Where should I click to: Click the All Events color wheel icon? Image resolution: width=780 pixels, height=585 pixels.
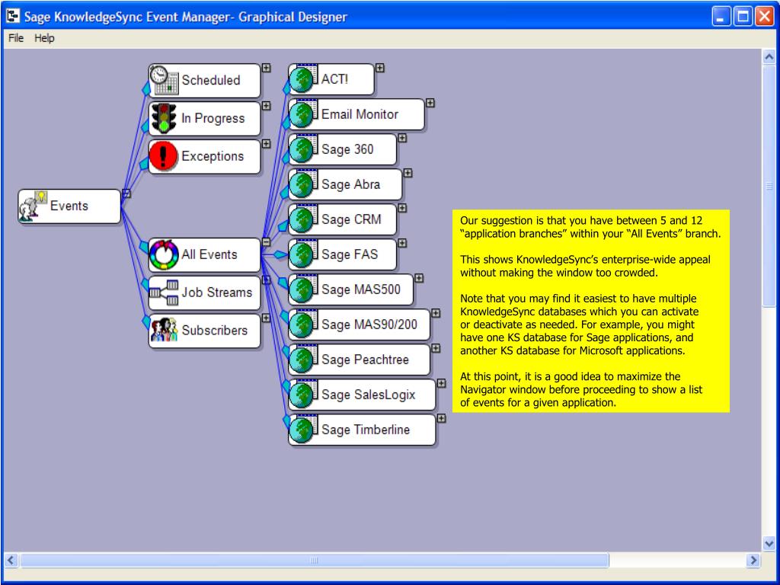[x=164, y=254]
